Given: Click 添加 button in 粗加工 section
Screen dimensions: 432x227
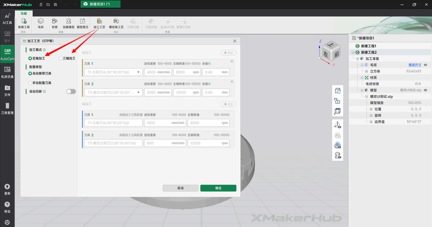Looking at the screenshot, I should pos(228,53).
